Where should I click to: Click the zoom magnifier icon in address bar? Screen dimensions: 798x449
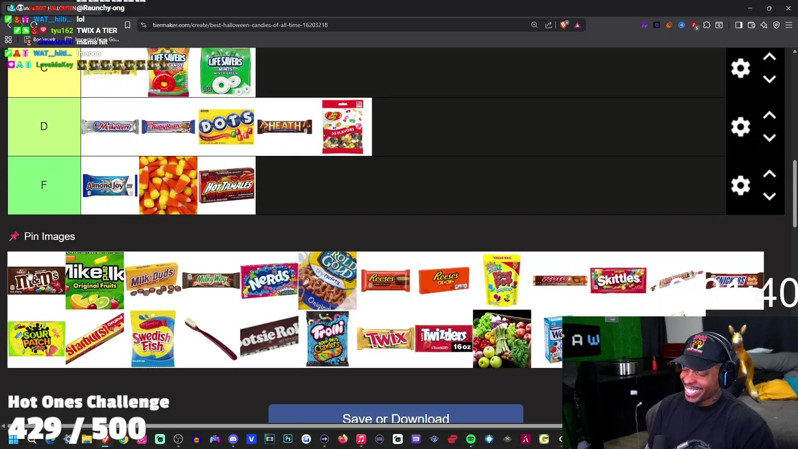[534, 25]
